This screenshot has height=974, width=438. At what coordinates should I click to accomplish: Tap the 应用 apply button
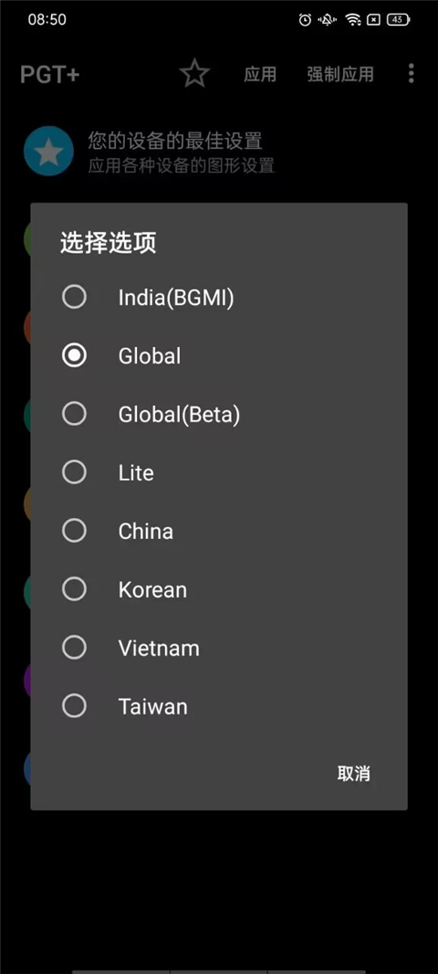click(x=260, y=75)
